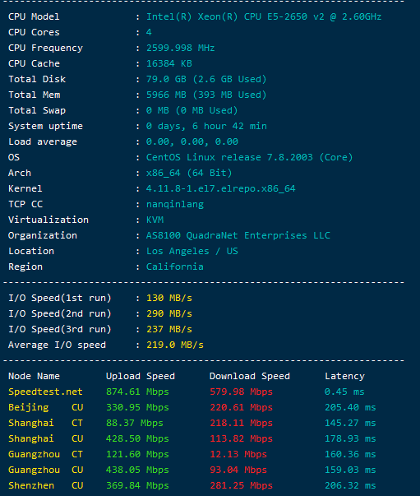
Task: Click the Region value California
Action: 174,267
